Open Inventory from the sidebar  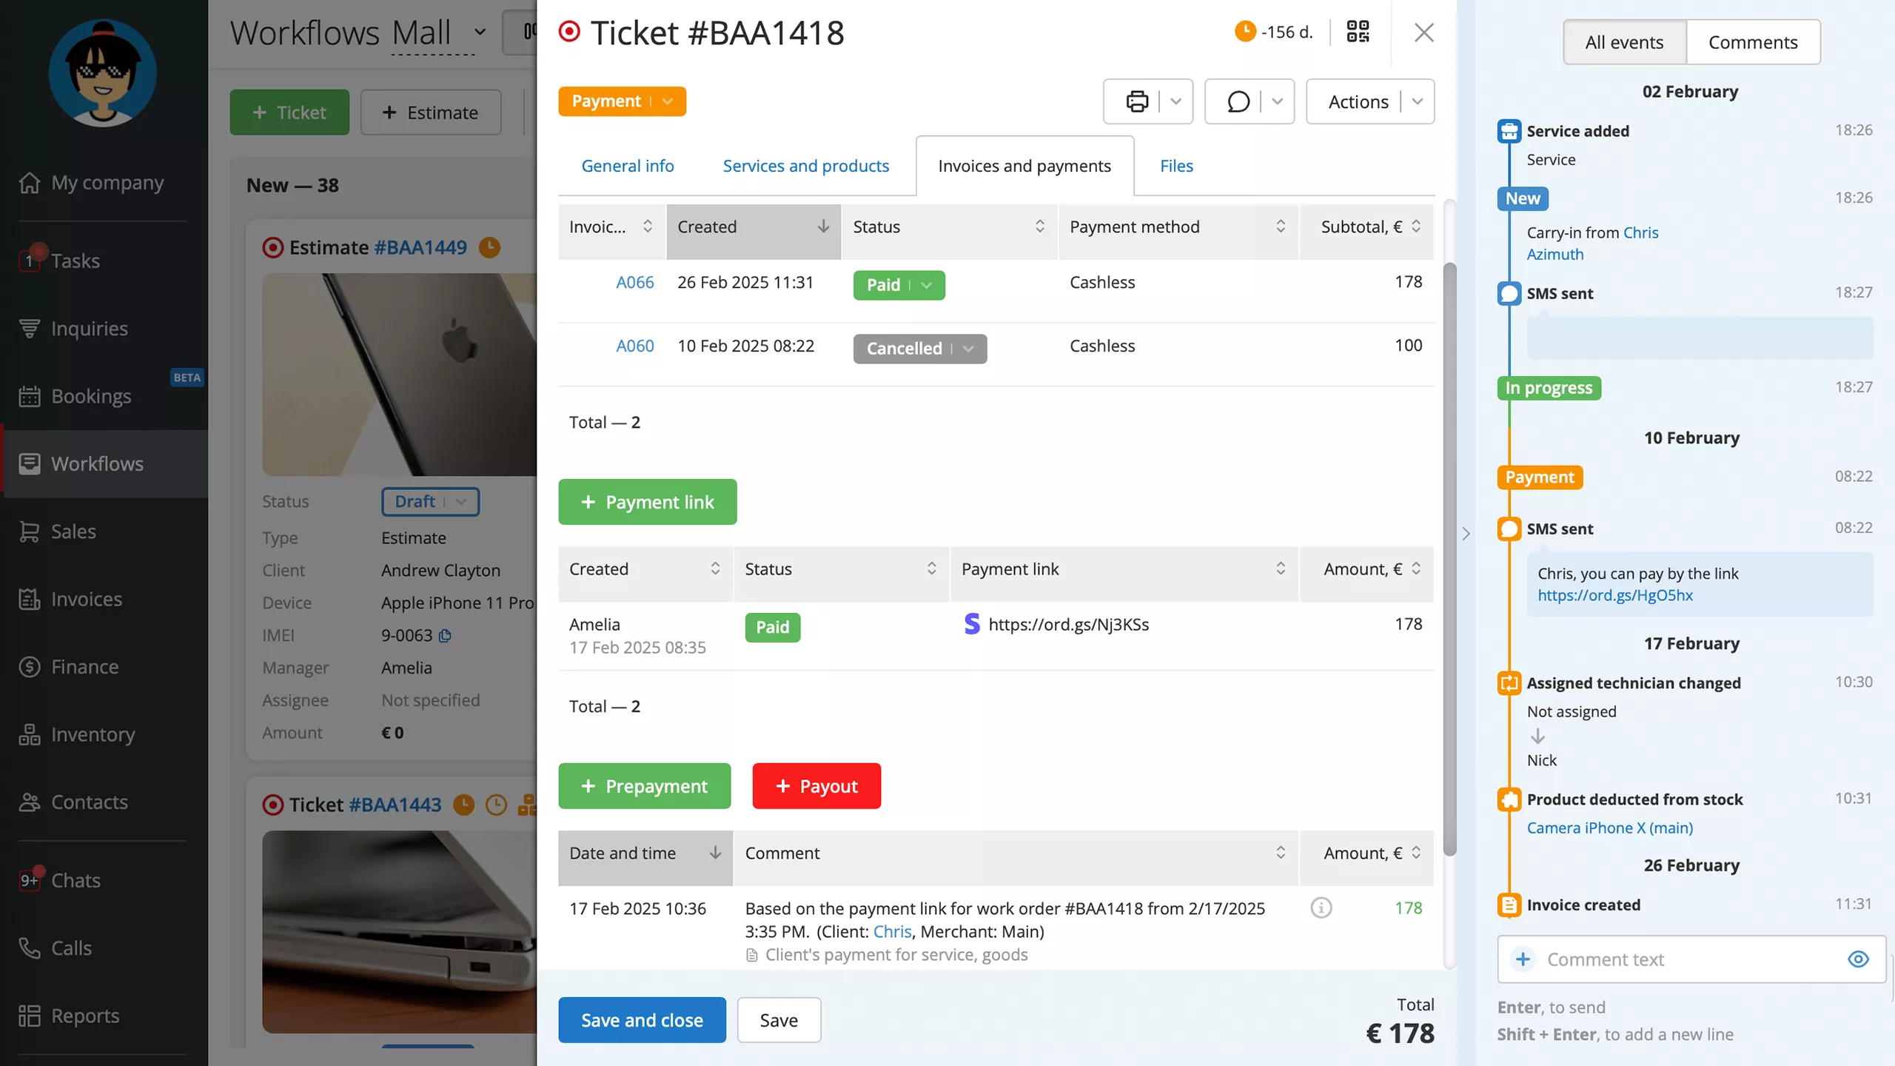[x=92, y=734]
